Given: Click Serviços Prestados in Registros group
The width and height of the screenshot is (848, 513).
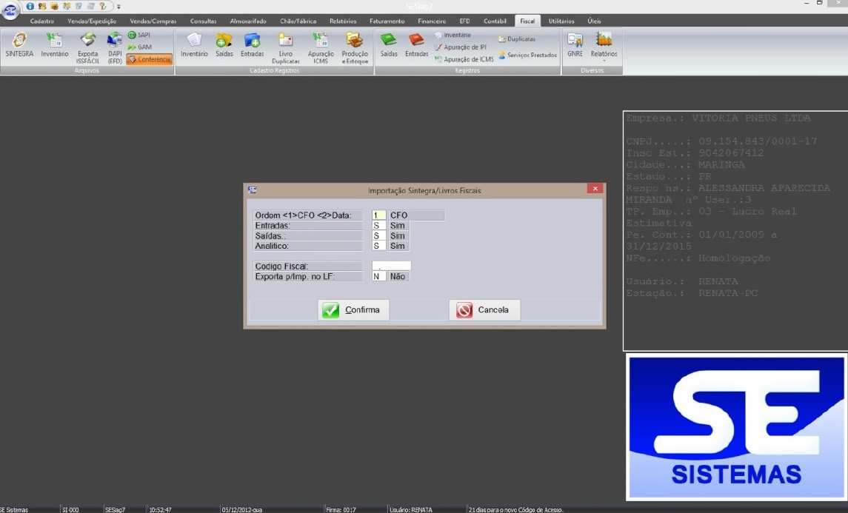Looking at the screenshot, I should point(527,55).
